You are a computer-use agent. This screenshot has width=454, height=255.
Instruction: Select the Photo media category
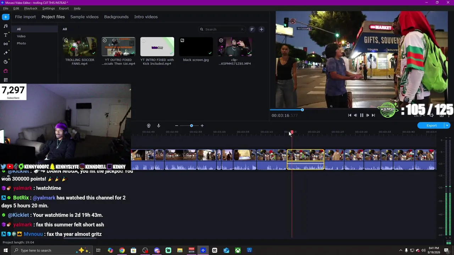point(21,43)
